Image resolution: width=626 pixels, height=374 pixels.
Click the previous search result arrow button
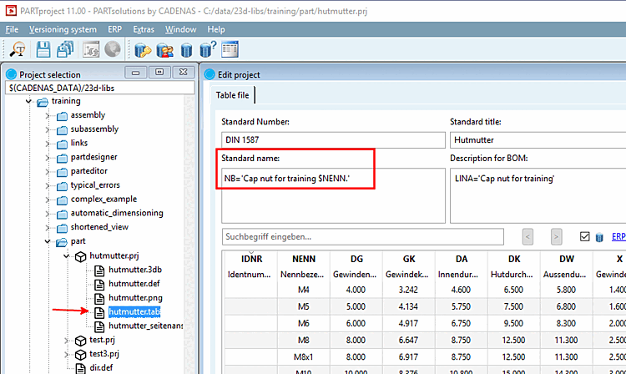point(528,236)
